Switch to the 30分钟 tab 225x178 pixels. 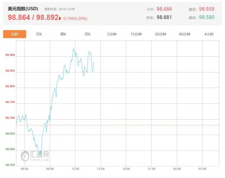point(160,34)
